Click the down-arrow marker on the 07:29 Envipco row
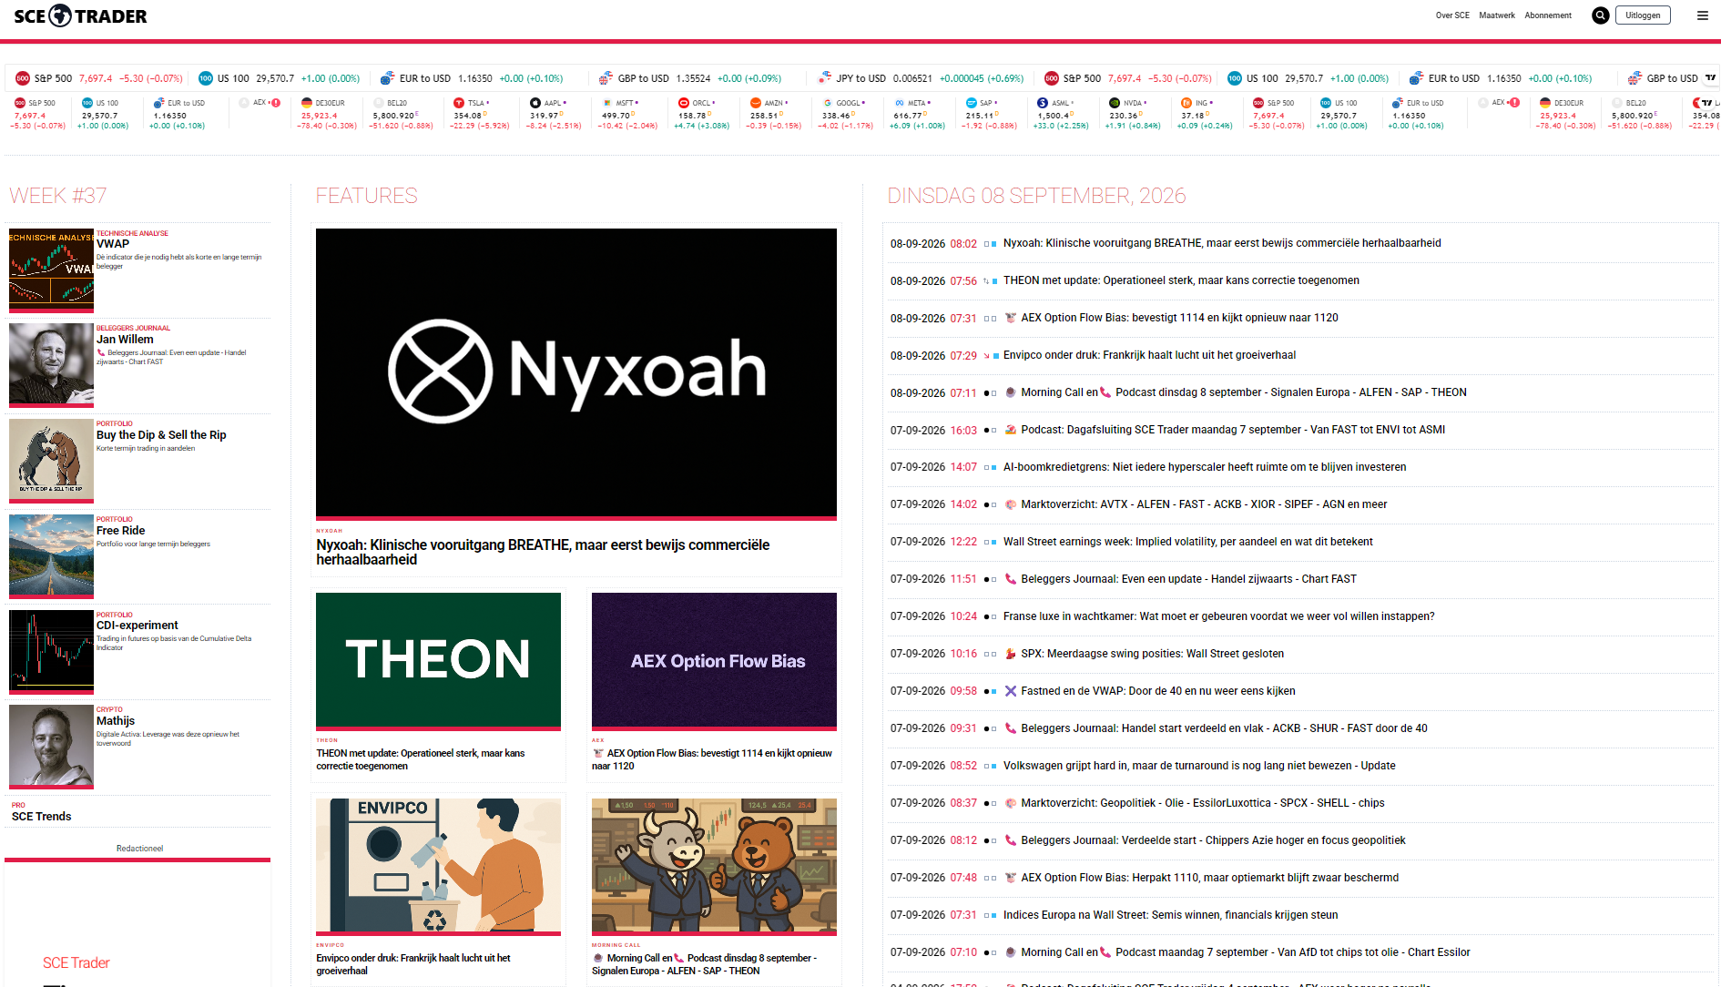 986,356
